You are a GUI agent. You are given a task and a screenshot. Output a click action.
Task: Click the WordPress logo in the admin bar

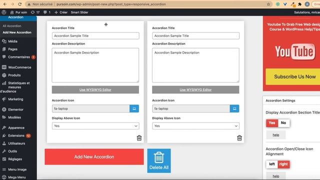pos(4,12)
